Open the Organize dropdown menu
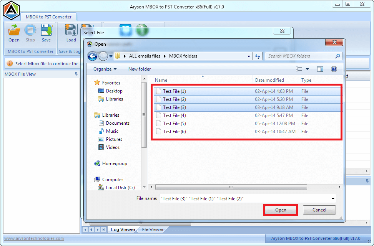The width and height of the screenshot is (374, 246). click(x=105, y=69)
